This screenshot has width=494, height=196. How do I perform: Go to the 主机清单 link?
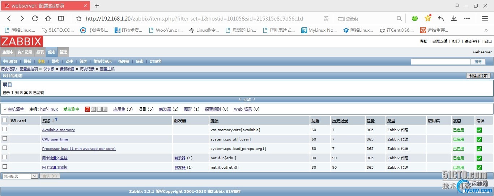point(16,109)
